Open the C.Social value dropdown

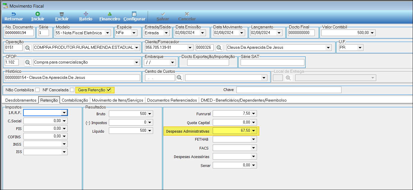tap(64, 121)
